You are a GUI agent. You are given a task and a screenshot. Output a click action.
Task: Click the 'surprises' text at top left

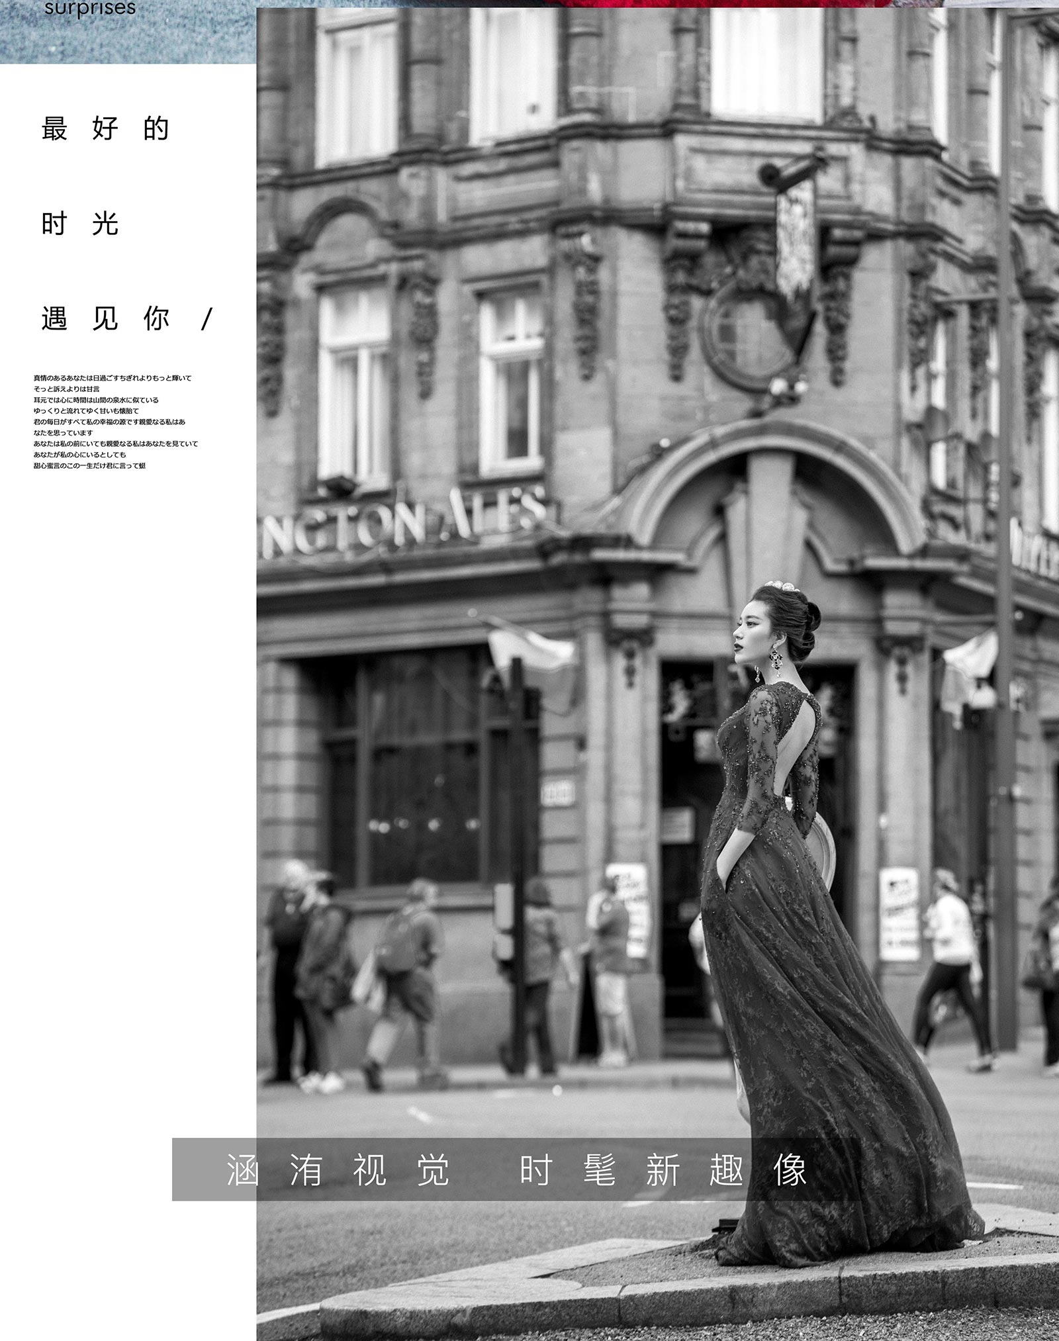pyautogui.click(x=89, y=9)
